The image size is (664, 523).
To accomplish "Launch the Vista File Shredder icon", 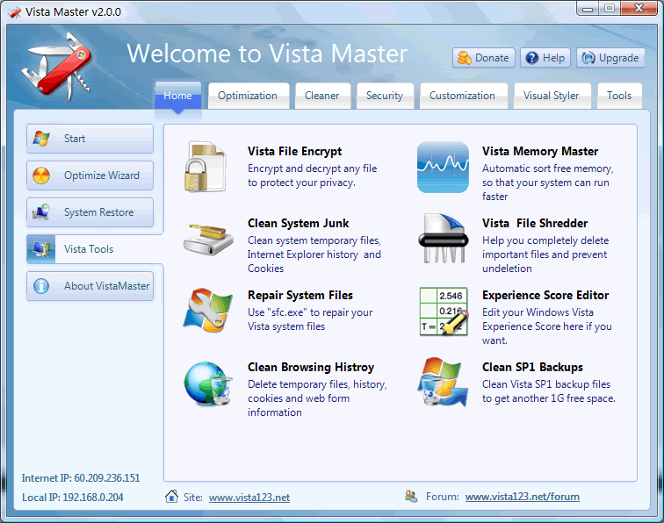I will tap(444, 238).
